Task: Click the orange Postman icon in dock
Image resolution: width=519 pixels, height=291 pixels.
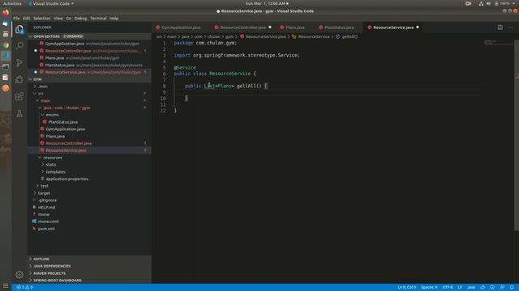Action: coord(6,88)
